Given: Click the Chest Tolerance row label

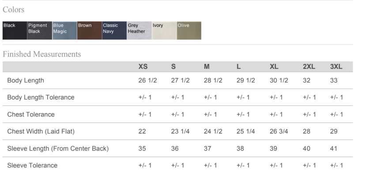Looking at the screenshot, I should pos(31,115).
